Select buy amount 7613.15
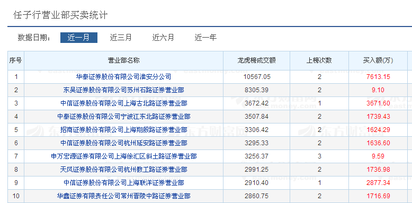Image resolution: width=412 pixels, height=203 pixels. [378, 77]
